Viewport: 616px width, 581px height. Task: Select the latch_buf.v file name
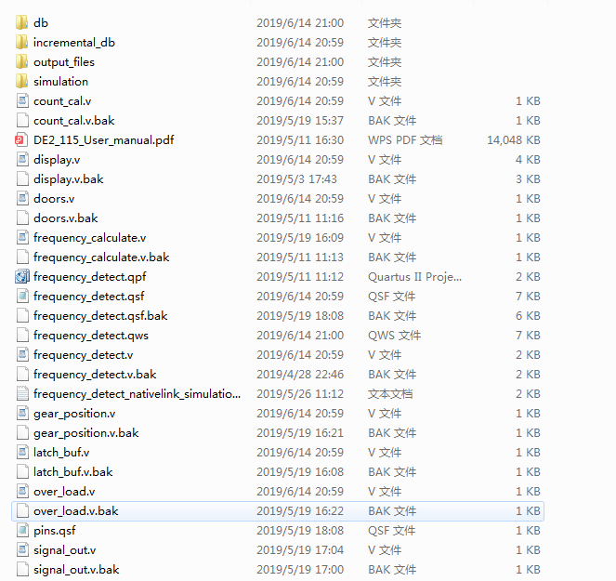61,453
